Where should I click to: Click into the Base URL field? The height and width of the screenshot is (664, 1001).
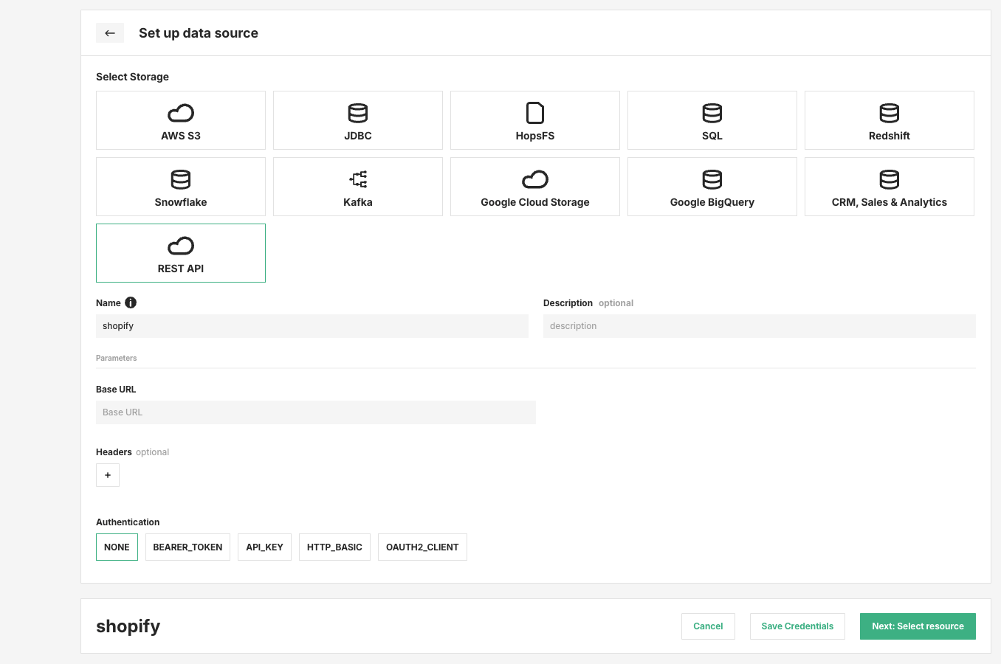point(315,412)
